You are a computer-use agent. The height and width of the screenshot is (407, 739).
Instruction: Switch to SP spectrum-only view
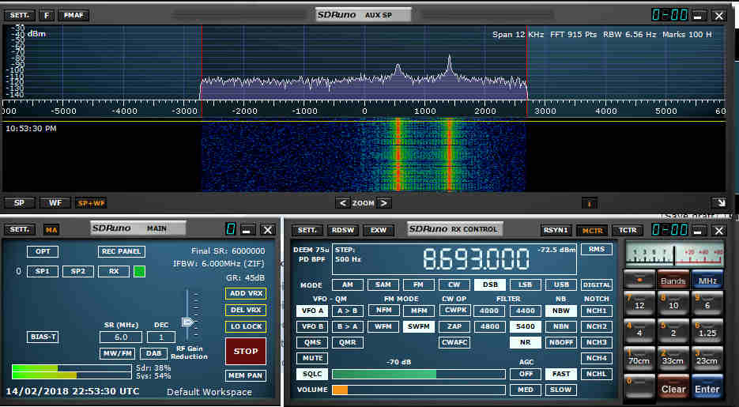click(x=19, y=203)
